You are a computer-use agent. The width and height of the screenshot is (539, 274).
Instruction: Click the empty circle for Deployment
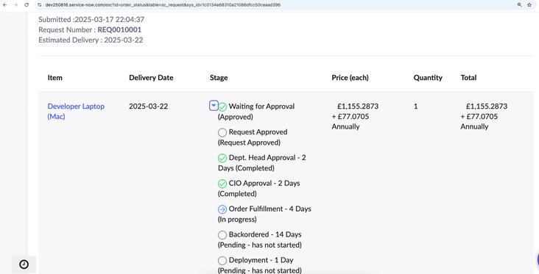(x=222, y=261)
